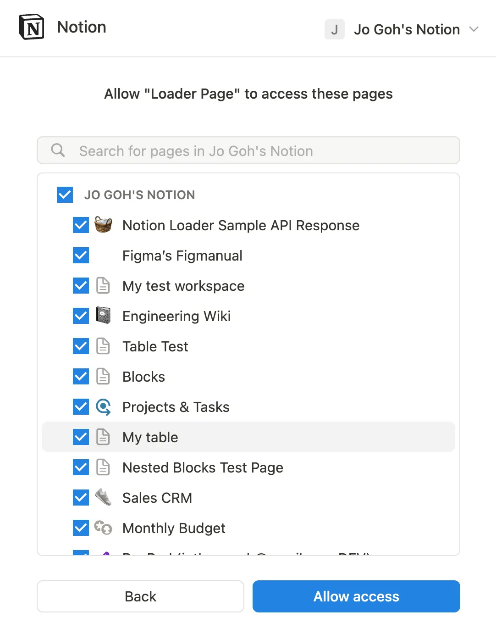The image size is (496, 634).
Task: Click the notebook icon for Engineering Wiki
Action: [x=103, y=316]
